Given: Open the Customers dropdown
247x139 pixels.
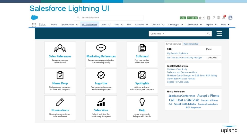Looking at the screenshot, I should point(157,34).
